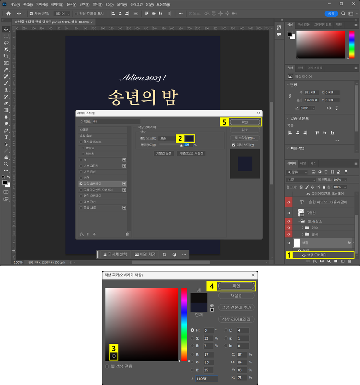This screenshot has height=385, width=360.
Task: Click plus icon next to 드롭 섀도
Action: click(x=124, y=208)
